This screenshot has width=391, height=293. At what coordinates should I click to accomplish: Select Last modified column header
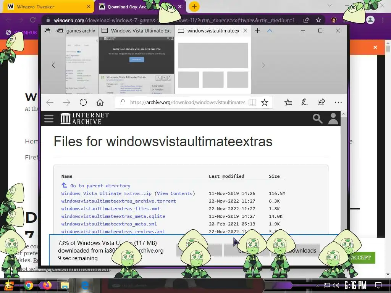pos(226,176)
